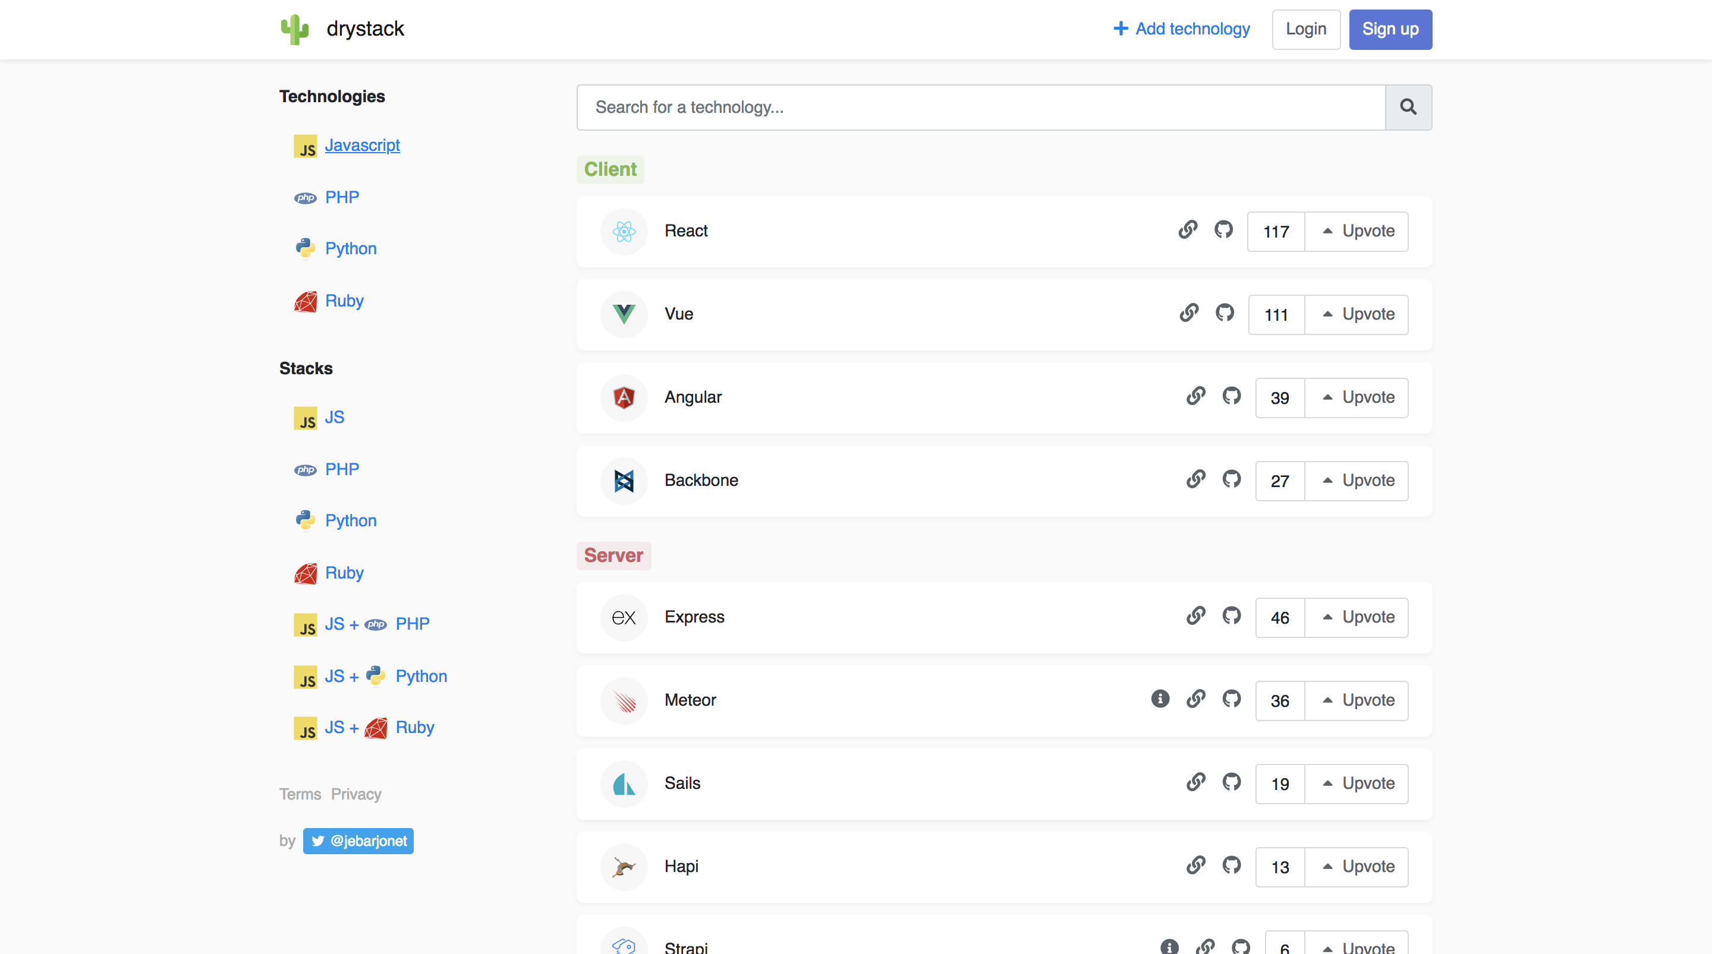Screen dimensions: 1712x954
Task: Focus the technology search field
Action: tap(980, 107)
